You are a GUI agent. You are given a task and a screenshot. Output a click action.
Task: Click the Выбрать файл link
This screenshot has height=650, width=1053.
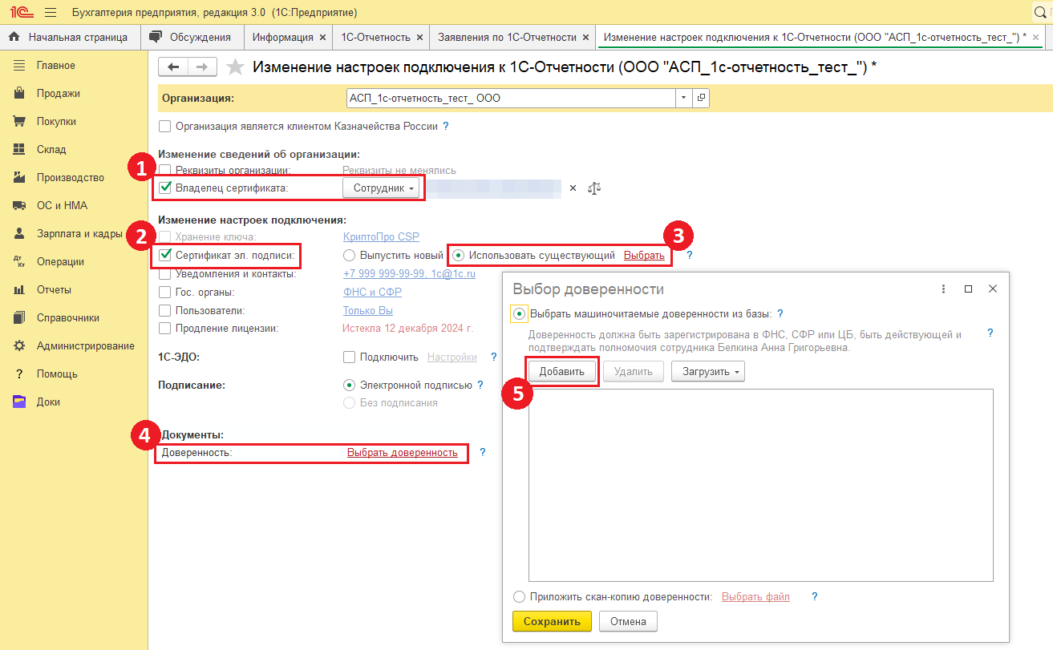[755, 597]
